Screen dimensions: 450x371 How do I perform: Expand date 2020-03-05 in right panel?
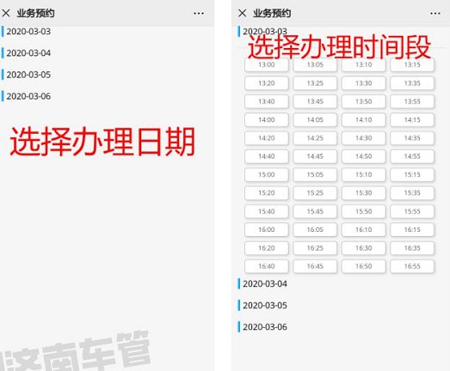coord(265,306)
